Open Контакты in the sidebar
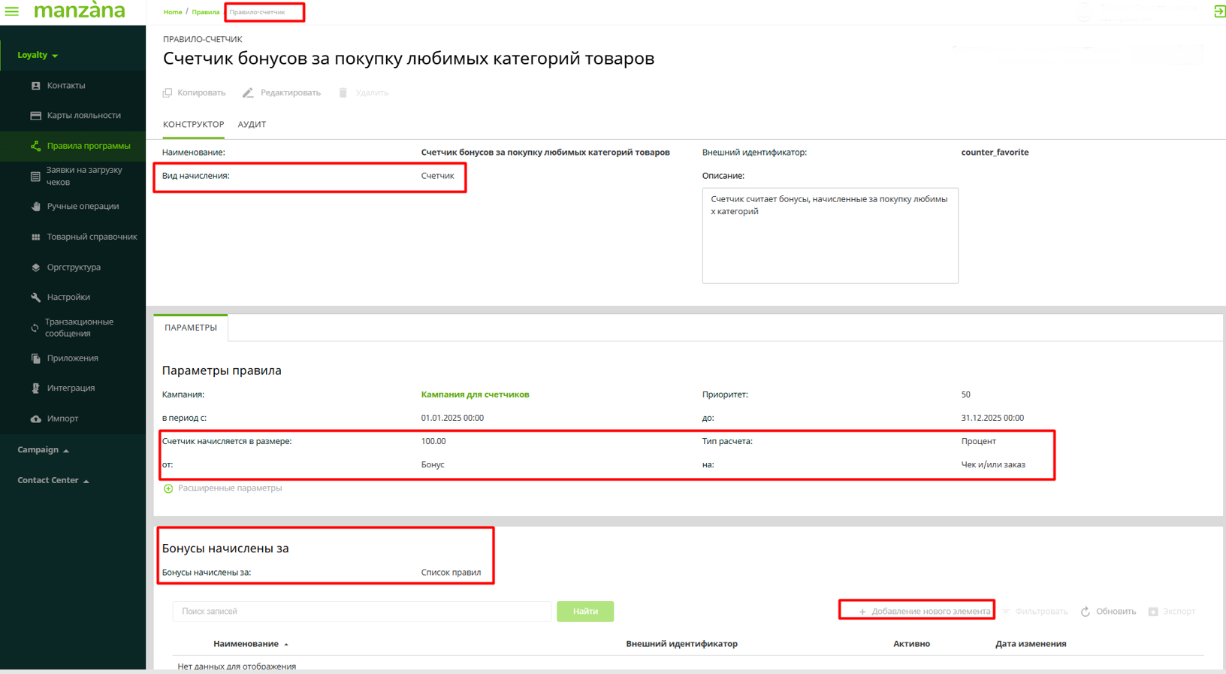The image size is (1226, 674). [66, 86]
